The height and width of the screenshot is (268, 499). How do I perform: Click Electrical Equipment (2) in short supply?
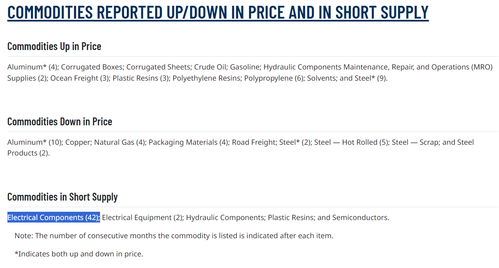[142, 218]
